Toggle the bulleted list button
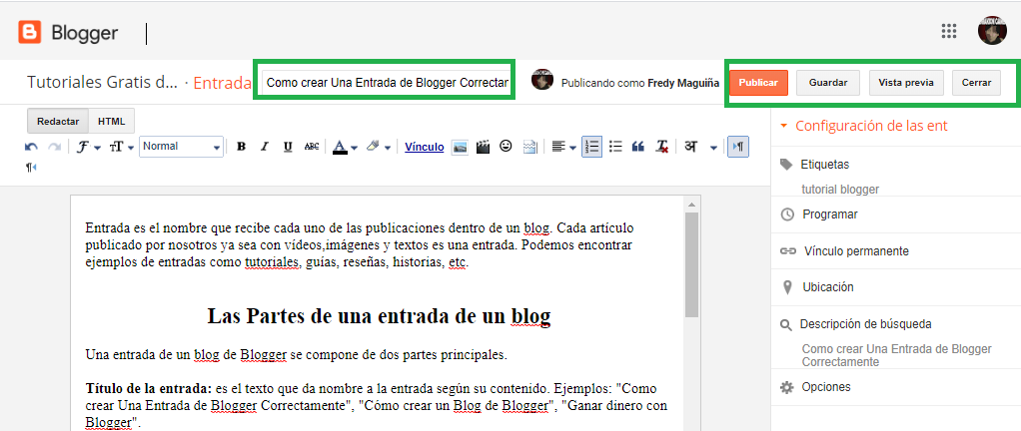The image size is (1021, 431). tap(615, 147)
